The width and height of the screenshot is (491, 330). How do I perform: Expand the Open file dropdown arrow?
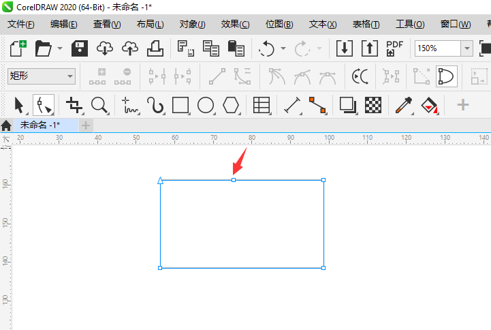tap(60, 48)
